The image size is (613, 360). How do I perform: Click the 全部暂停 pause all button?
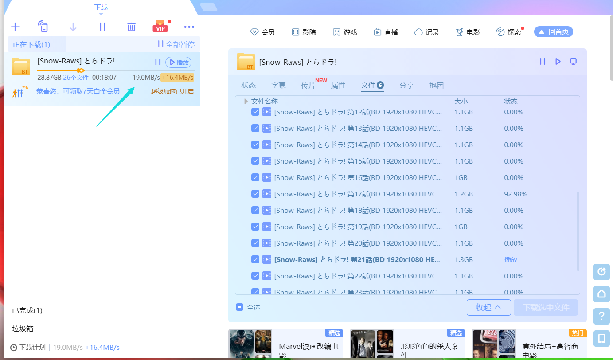(176, 44)
